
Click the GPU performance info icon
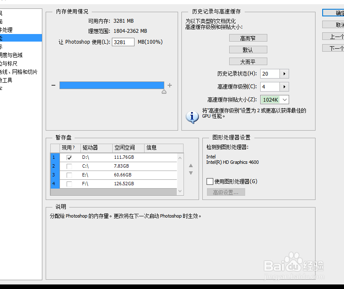click(192, 117)
